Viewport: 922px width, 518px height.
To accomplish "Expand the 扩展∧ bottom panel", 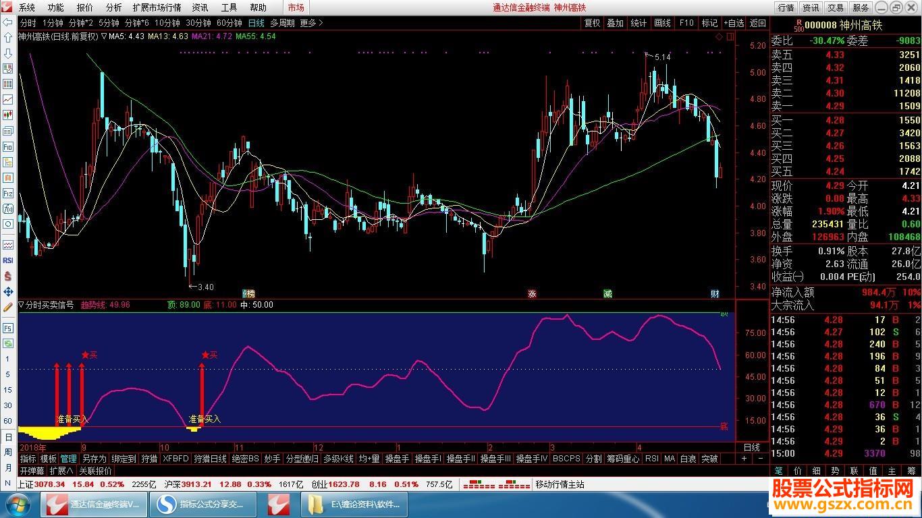I will click(x=61, y=471).
